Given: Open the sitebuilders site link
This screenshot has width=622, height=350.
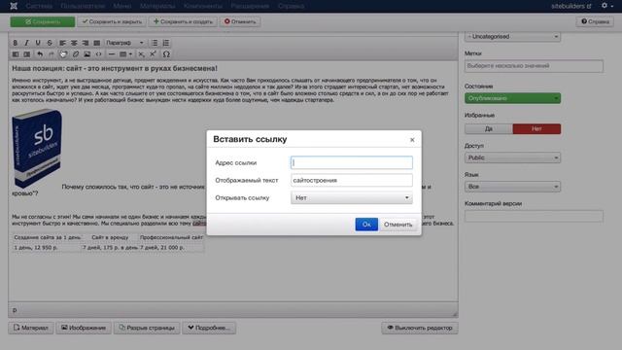Looking at the screenshot, I should click(x=571, y=6).
